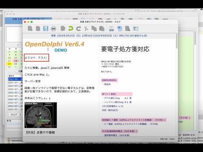
Task: Click the 確定日 column header
Action: point(11,76)
